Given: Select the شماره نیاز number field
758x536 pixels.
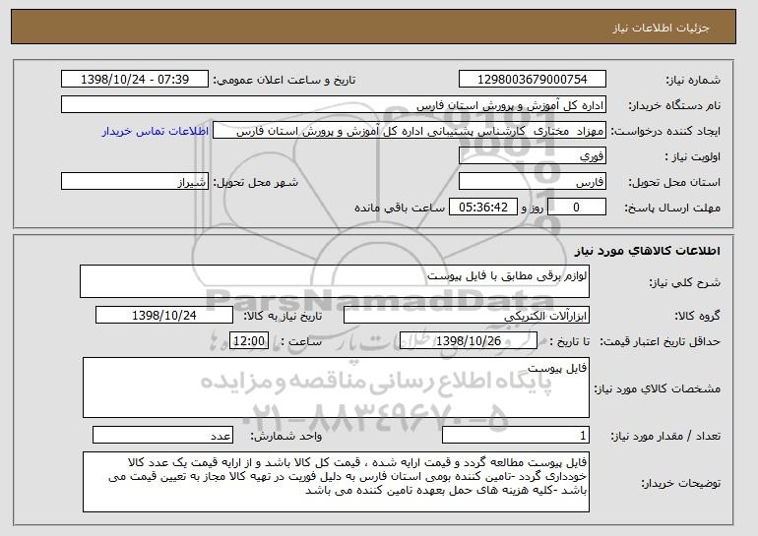Looking at the screenshot, I should click(533, 80).
